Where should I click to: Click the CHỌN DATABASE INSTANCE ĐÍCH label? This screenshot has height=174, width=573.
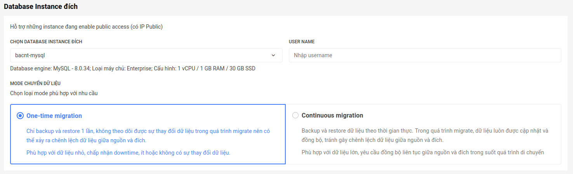[46, 42]
